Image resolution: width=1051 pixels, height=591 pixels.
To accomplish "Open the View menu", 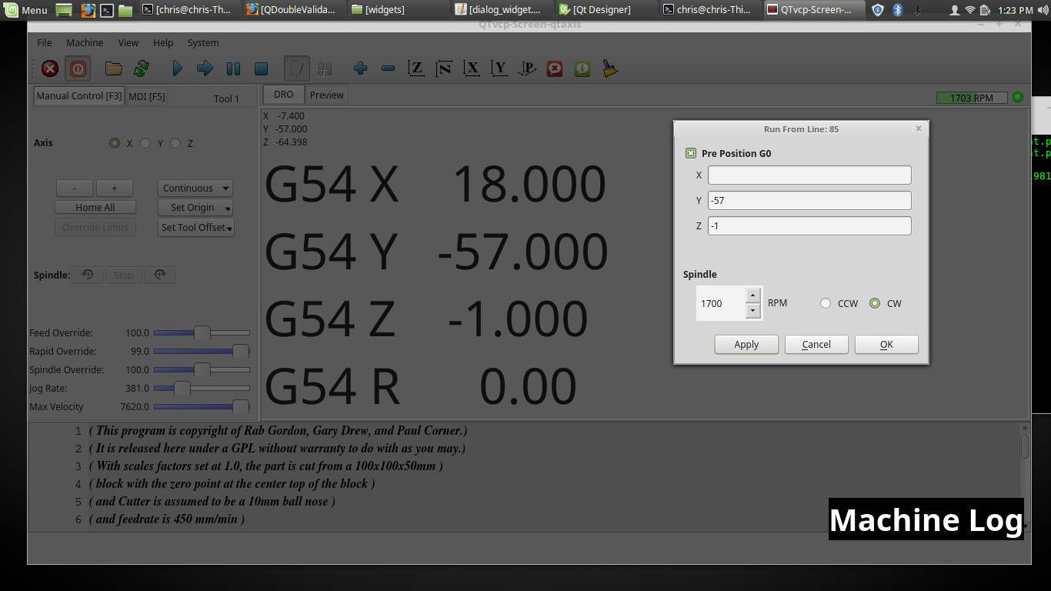I will pyautogui.click(x=128, y=42).
